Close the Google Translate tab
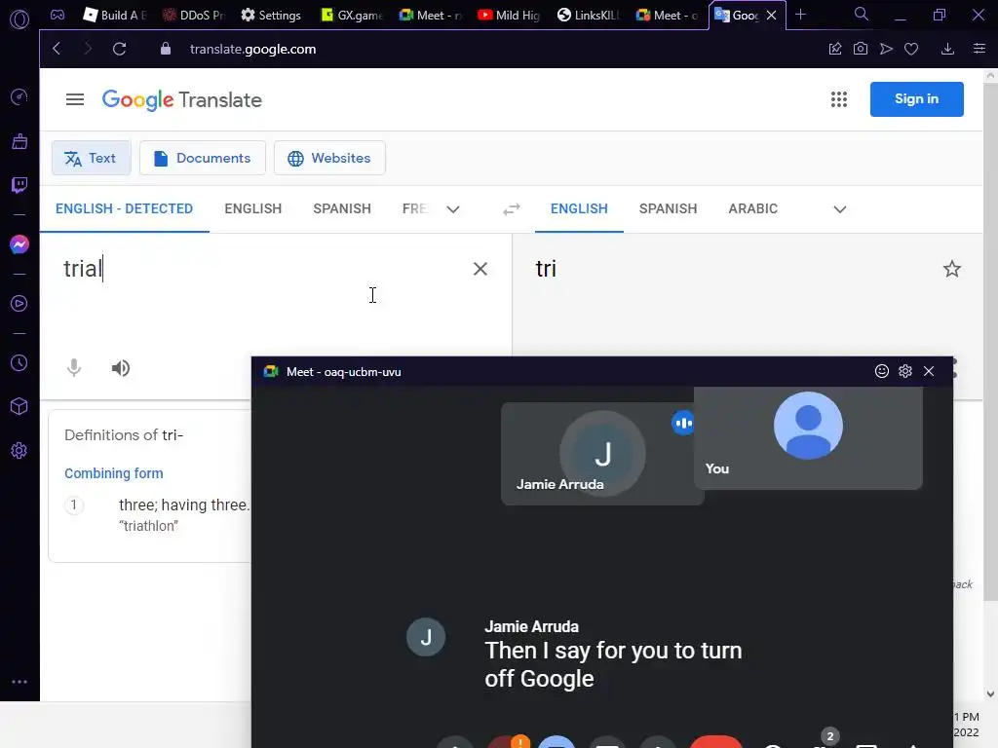Image resolution: width=998 pixels, height=748 pixels. [x=772, y=15]
